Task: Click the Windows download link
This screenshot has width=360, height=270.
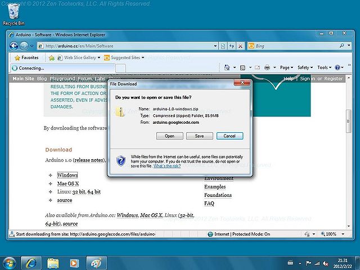Action: coord(67,175)
